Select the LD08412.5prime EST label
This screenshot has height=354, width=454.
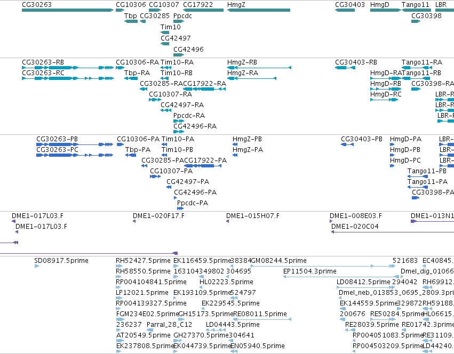pyautogui.click(x=363, y=282)
